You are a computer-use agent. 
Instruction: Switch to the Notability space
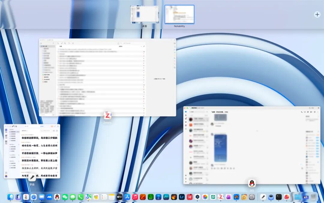[x=179, y=14]
